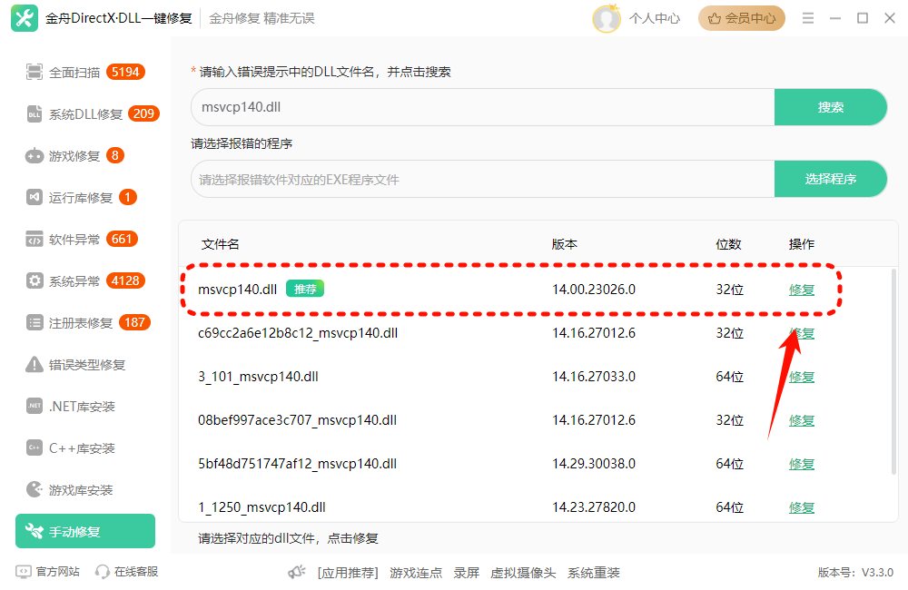Click the 文件名 column header
This screenshot has height=590, width=908.
tap(220, 244)
